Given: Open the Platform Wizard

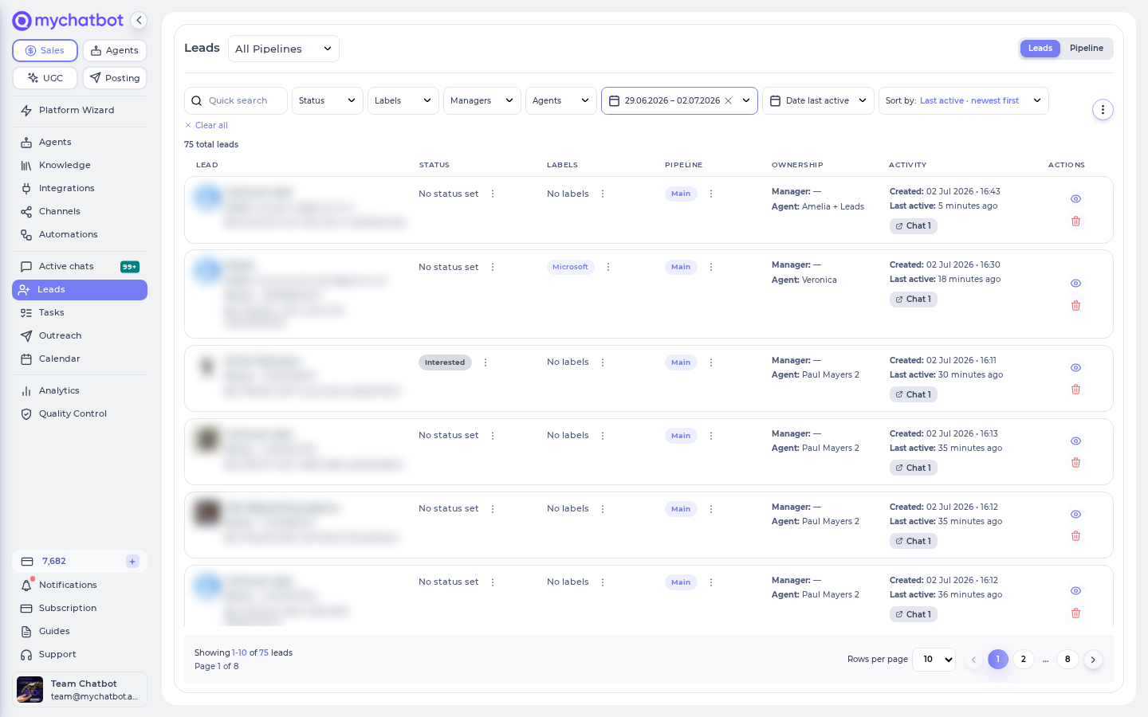Looking at the screenshot, I should (x=80, y=111).
